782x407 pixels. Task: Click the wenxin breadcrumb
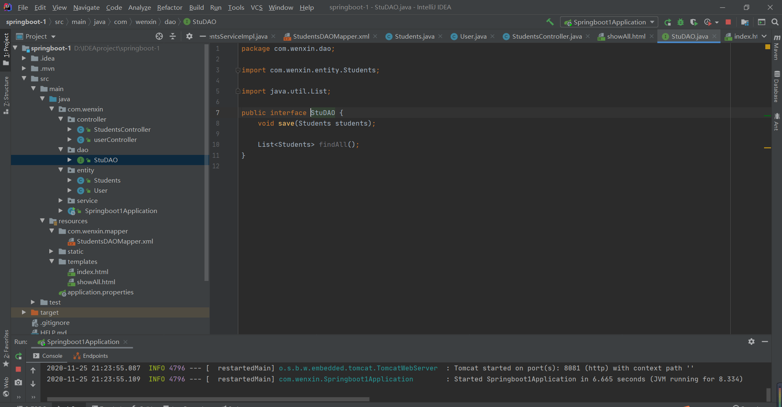point(146,22)
